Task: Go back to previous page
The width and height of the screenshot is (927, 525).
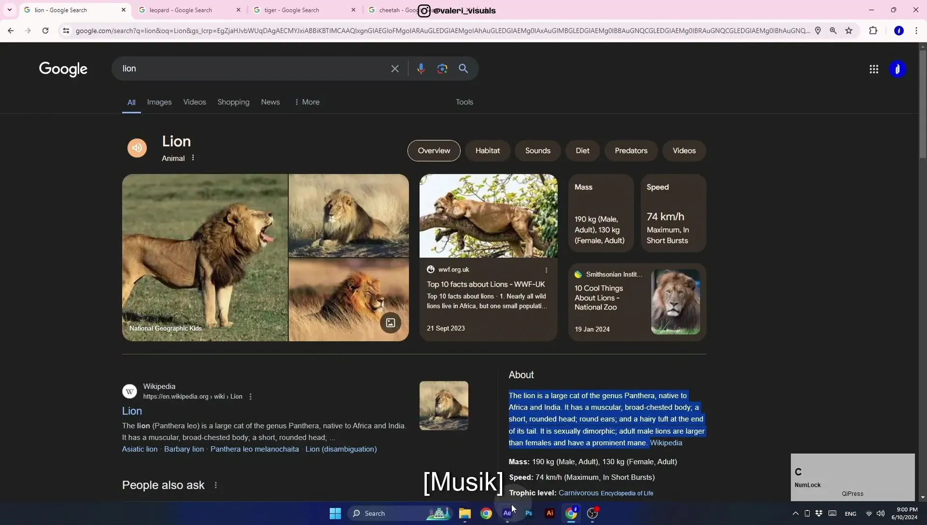Action: (x=11, y=30)
